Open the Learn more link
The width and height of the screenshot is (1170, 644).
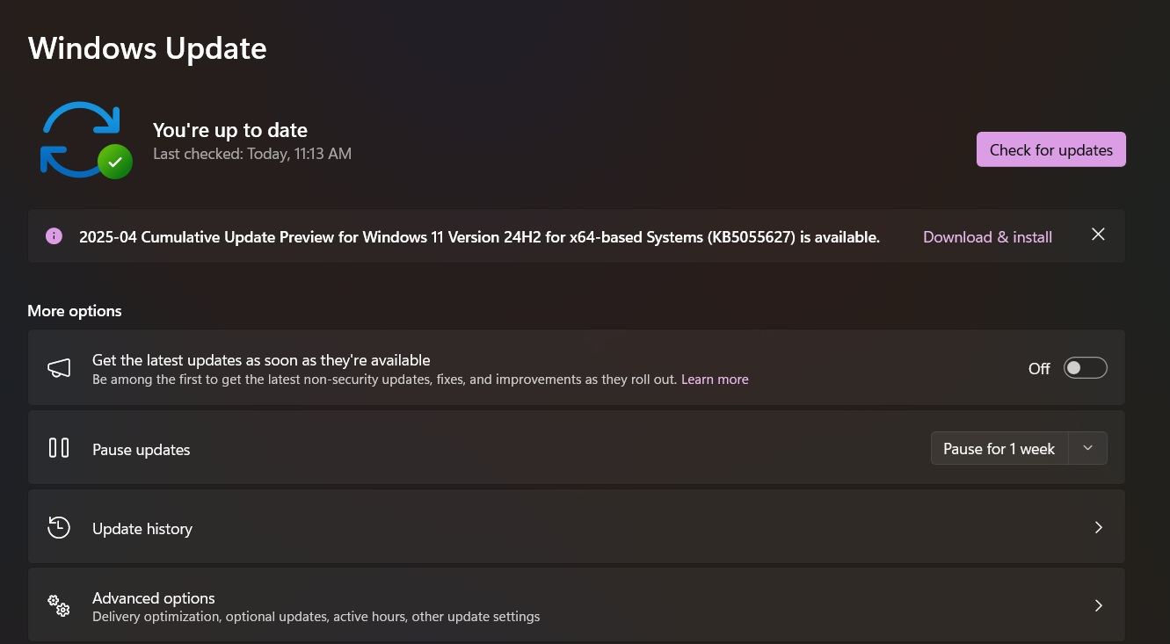(715, 379)
